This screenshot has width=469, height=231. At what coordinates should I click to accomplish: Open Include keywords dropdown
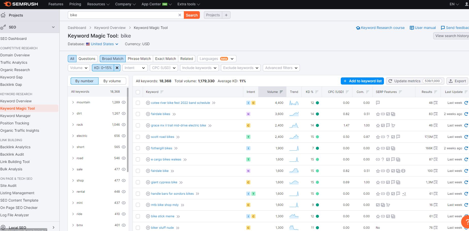[199, 68]
